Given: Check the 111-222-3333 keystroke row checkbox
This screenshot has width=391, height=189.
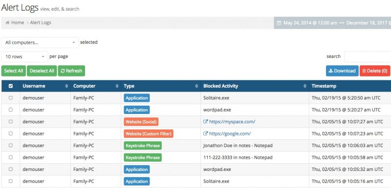Looking at the screenshot, I should click(x=10, y=157).
